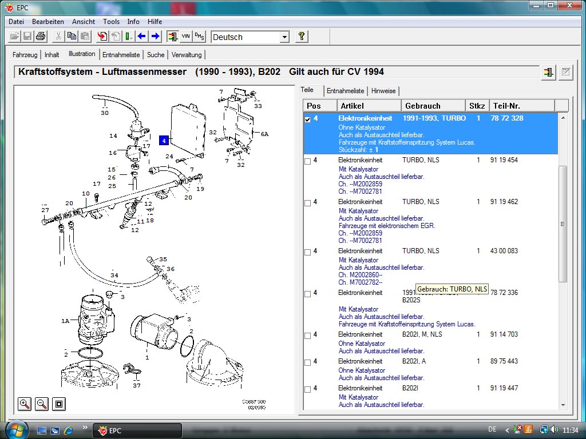Viewport: 586px width, 439px height.
Task: Sort by the Artikel column header
Action: pos(369,106)
